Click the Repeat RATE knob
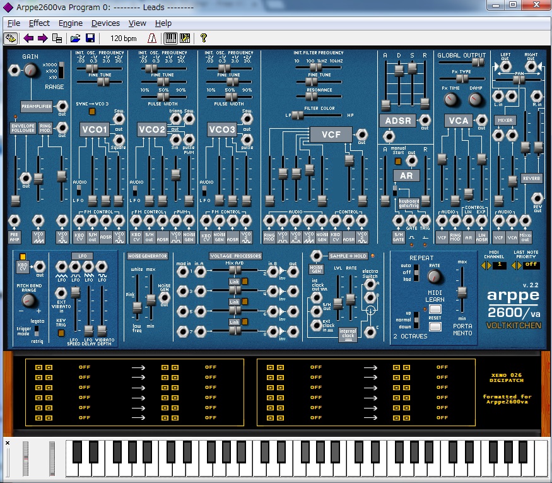Viewport: 552px width, 483px height. tap(435, 277)
